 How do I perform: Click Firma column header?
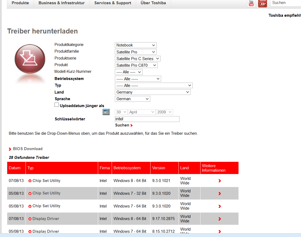(104, 168)
